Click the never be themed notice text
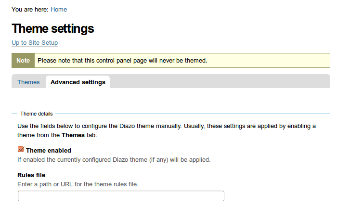The height and width of the screenshot is (207, 337). (122, 61)
